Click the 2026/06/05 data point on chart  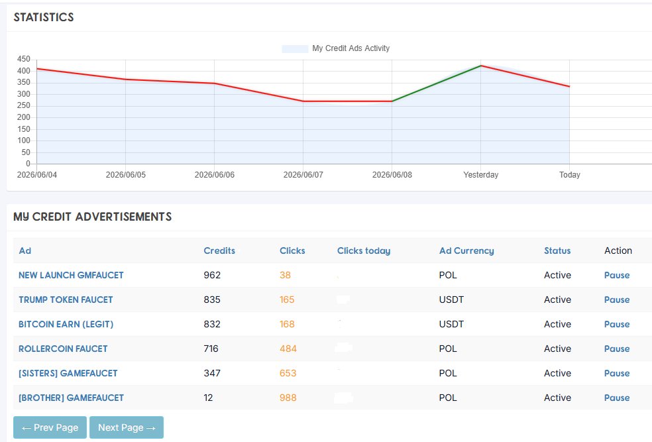click(x=126, y=80)
